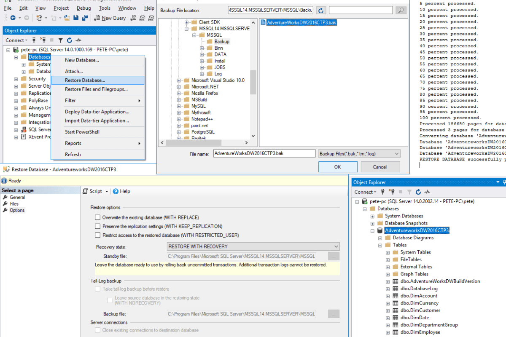The height and width of the screenshot is (337, 506).
Task: Expand the Security node in Object Explorer
Action: click(16, 79)
